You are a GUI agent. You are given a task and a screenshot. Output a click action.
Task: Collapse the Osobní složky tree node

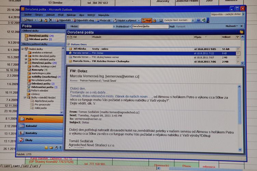pyautogui.click(x=23, y=49)
